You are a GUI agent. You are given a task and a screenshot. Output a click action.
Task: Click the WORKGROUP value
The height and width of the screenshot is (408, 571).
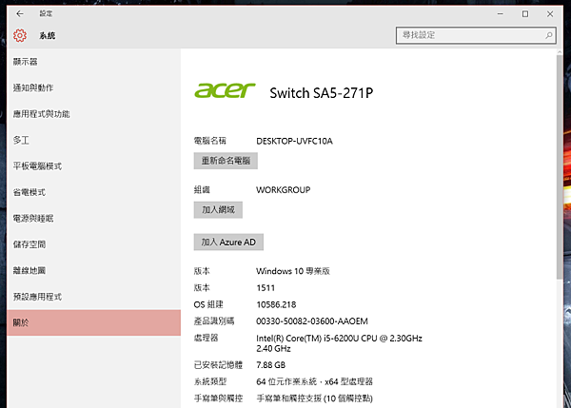[284, 190]
